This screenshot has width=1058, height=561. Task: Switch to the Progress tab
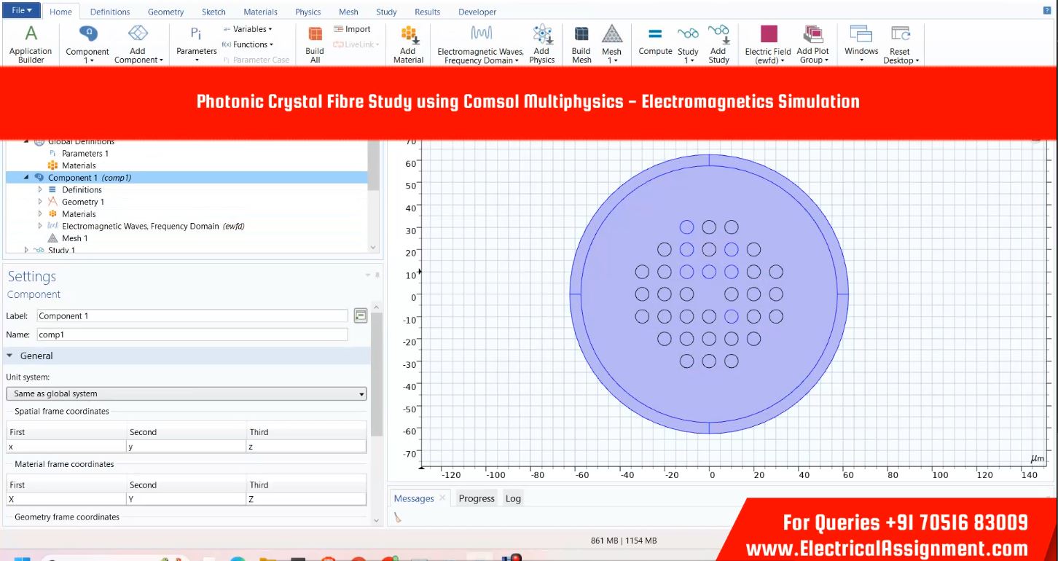tap(477, 498)
